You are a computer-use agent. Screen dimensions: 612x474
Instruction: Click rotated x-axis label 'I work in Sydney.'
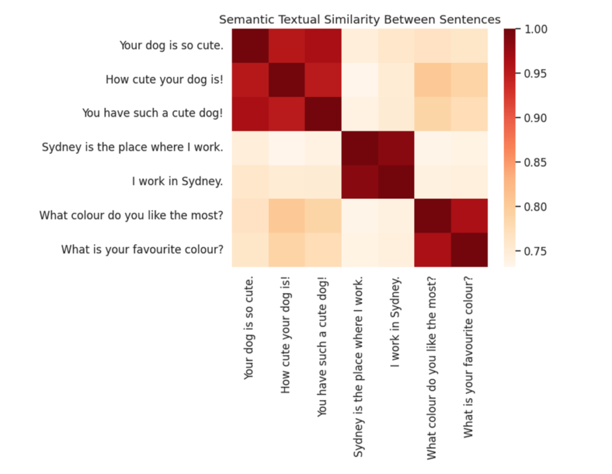pyautogui.click(x=395, y=322)
